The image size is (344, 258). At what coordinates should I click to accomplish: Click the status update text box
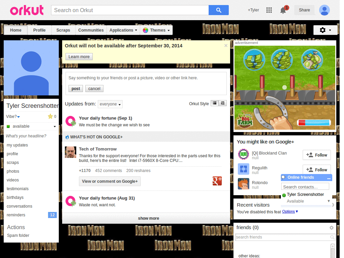146,78
